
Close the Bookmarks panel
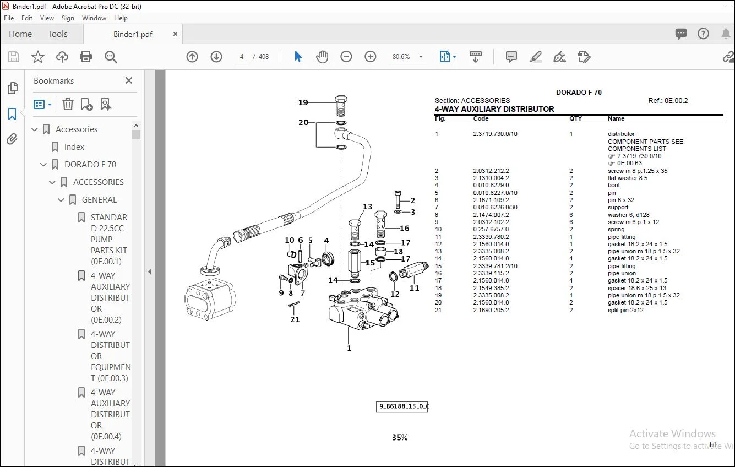click(129, 80)
